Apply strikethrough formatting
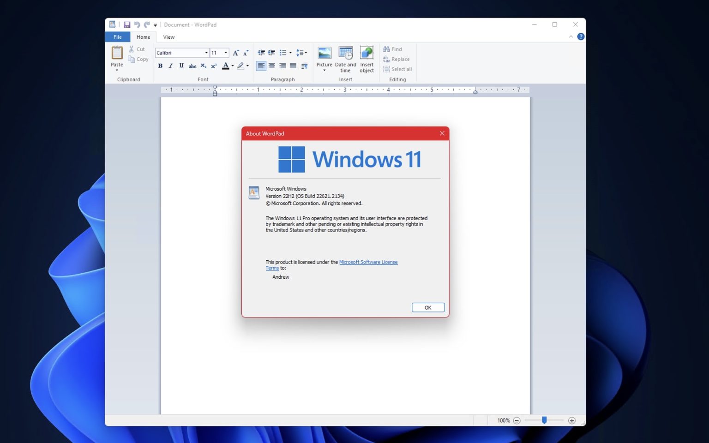The width and height of the screenshot is (709, 443). (192, 66)
